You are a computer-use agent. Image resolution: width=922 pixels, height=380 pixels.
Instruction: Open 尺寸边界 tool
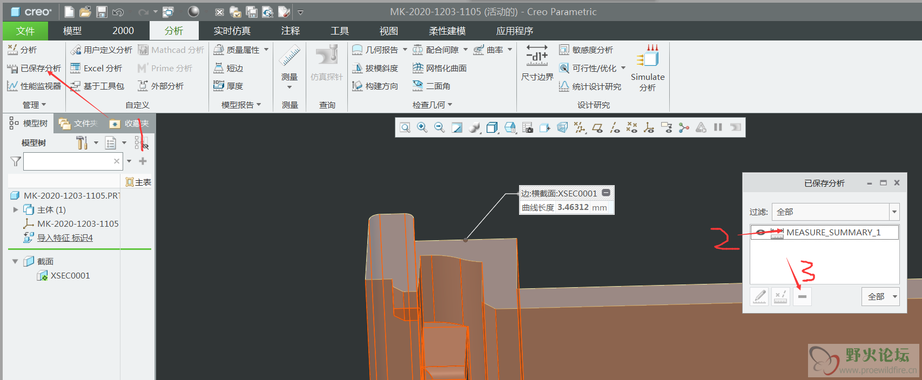pyautogui.click(x=537, y=64)
